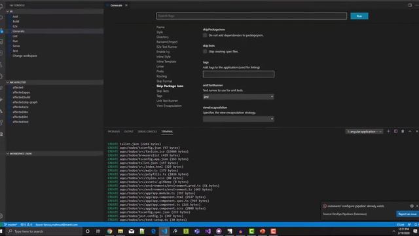Click ESLint status bar entry

tap(400, 225)
